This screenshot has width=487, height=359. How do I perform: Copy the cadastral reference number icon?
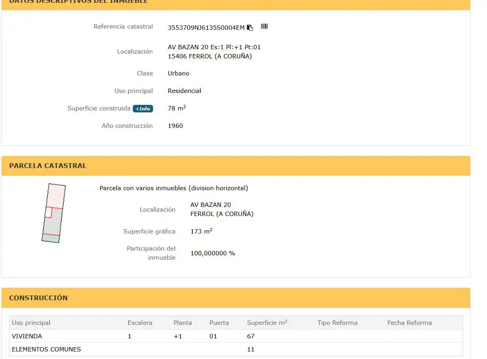250,27
